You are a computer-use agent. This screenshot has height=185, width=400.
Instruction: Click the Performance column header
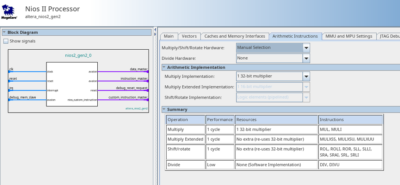coord(220,120)
